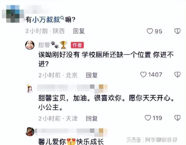Open the pixelated avatar of first commenter
The image size is (186, 145).
click(x=13, y=14)
